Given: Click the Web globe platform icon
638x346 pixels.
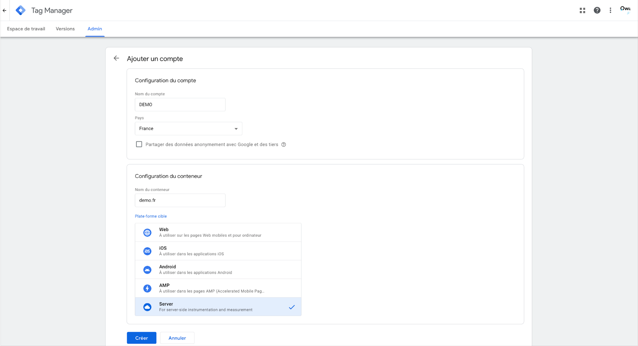Looking at the screenshot, I should pos(147,233).
